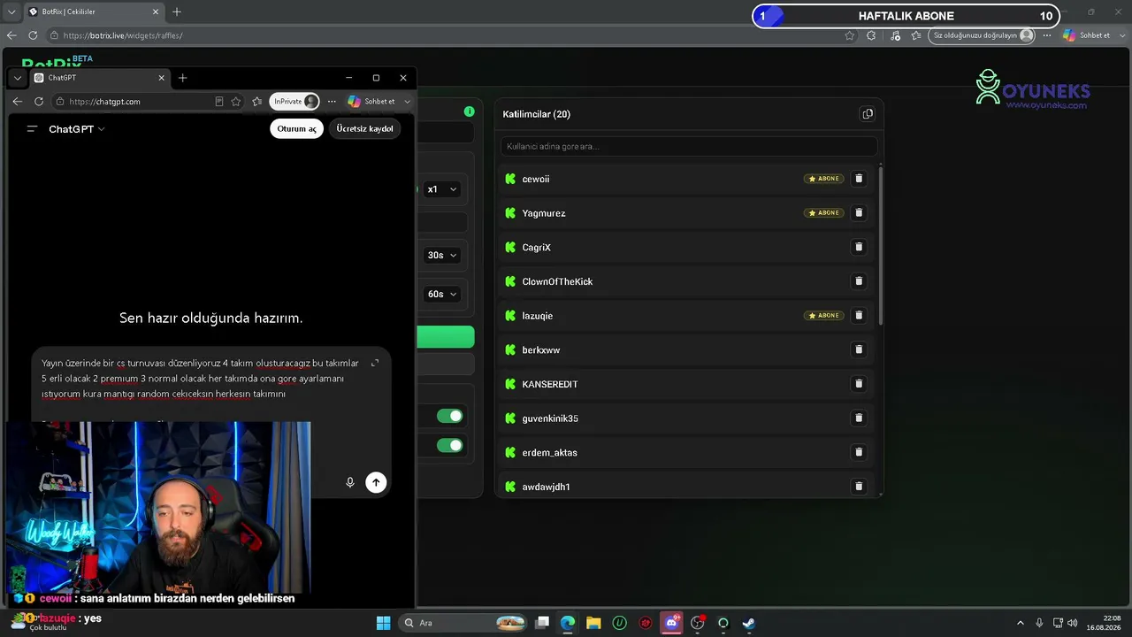
Task: Open a new tab in ChatGPT window
Action: pos(182,78)
